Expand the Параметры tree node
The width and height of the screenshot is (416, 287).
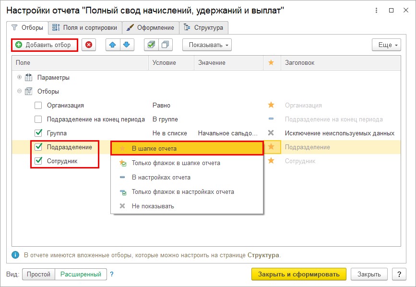tap(19, 77)
